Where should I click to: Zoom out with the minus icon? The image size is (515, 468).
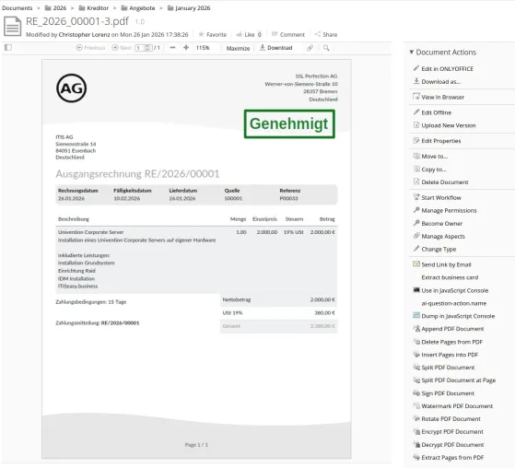[172, 48]
